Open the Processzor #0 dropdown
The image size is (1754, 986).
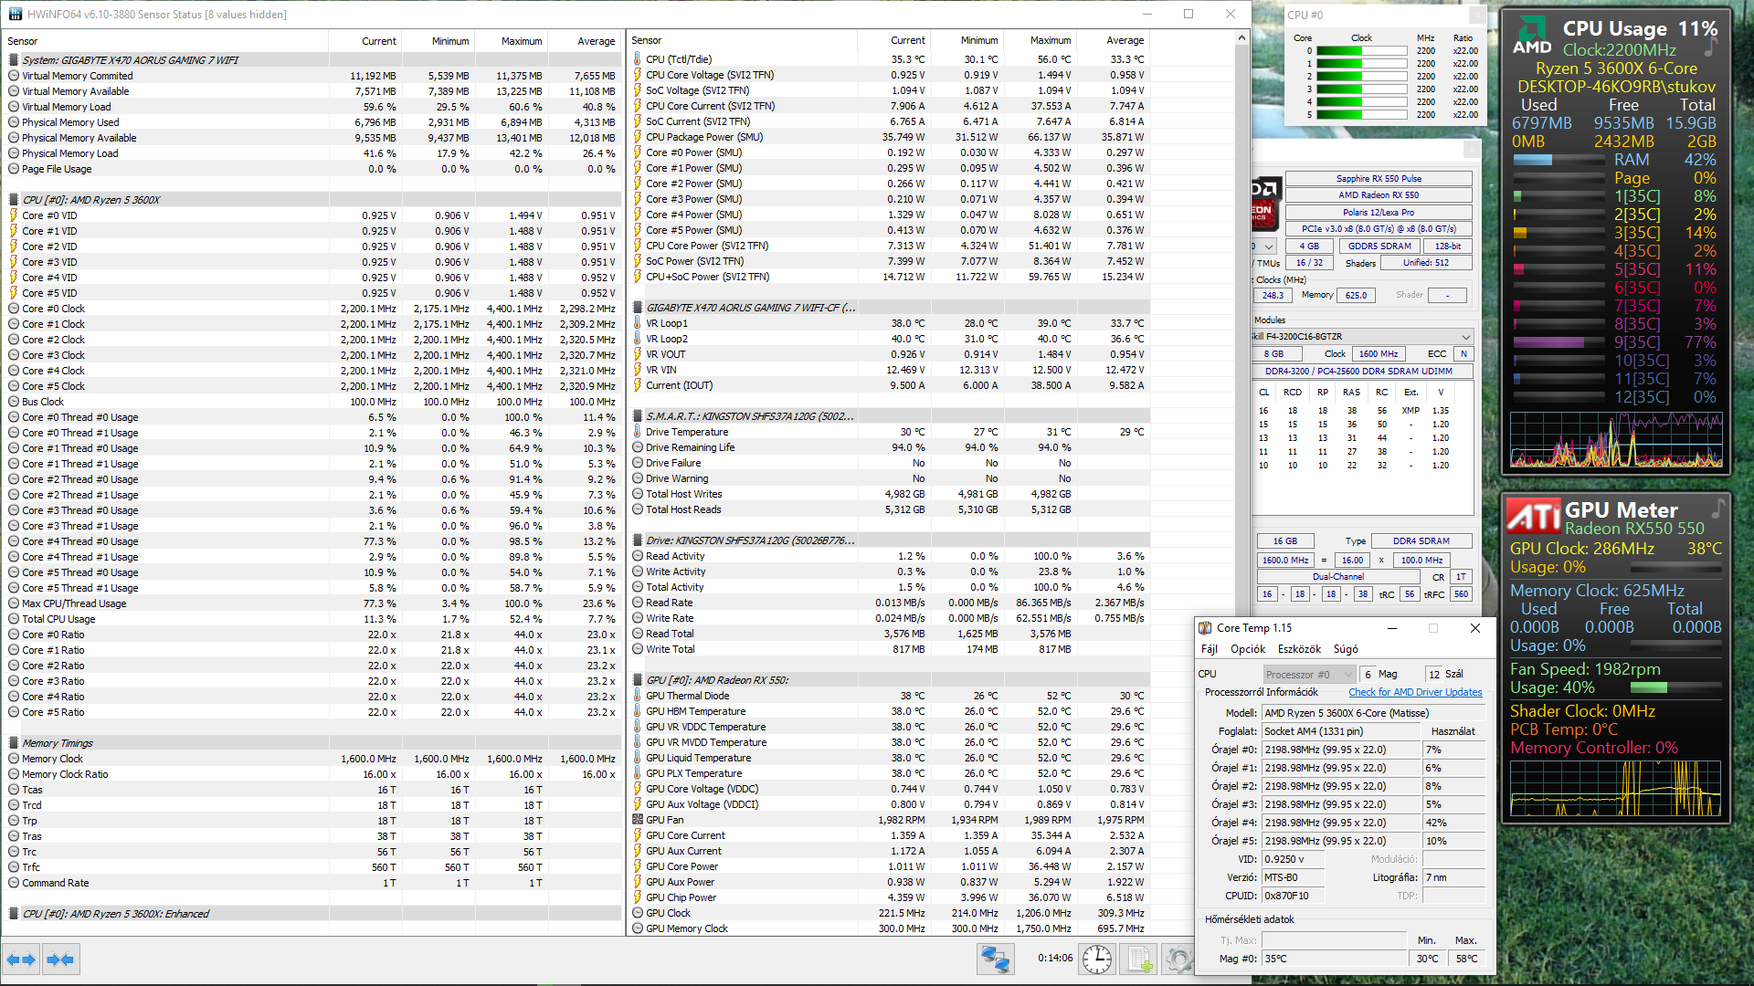1308,675
